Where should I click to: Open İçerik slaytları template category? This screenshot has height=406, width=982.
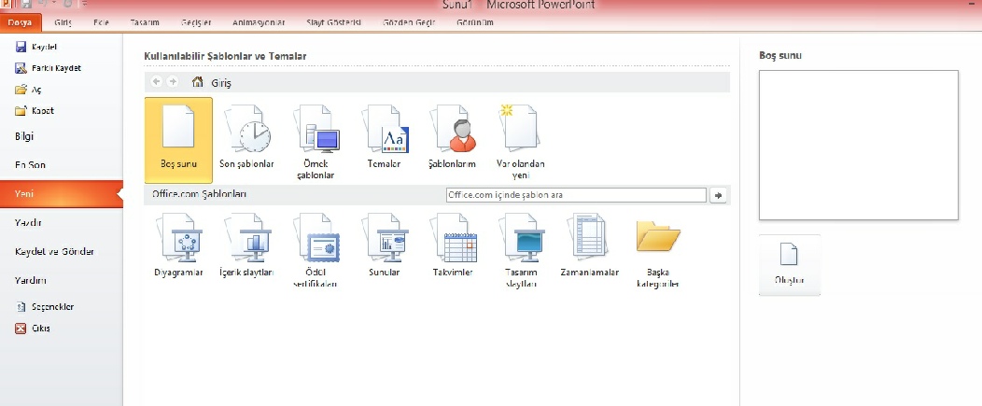tap(246, 245)
